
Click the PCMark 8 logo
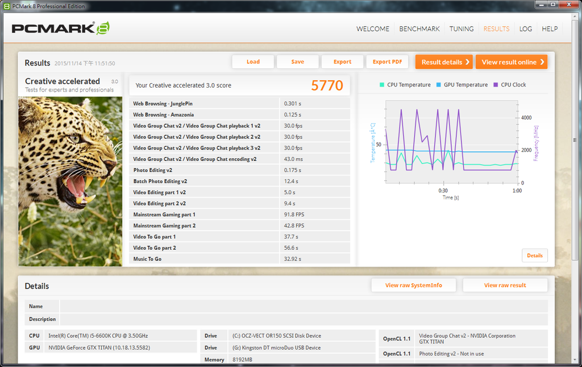(60, 28)
